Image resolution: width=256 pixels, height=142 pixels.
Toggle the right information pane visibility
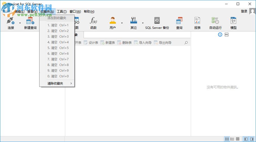click(252, 139)
